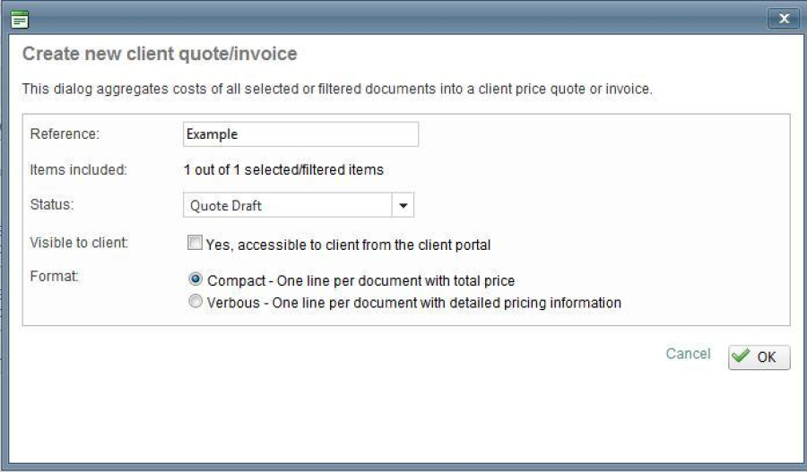Click the "Reference:" field label
This screenshot has height=472, width=807.
(64, 133)
